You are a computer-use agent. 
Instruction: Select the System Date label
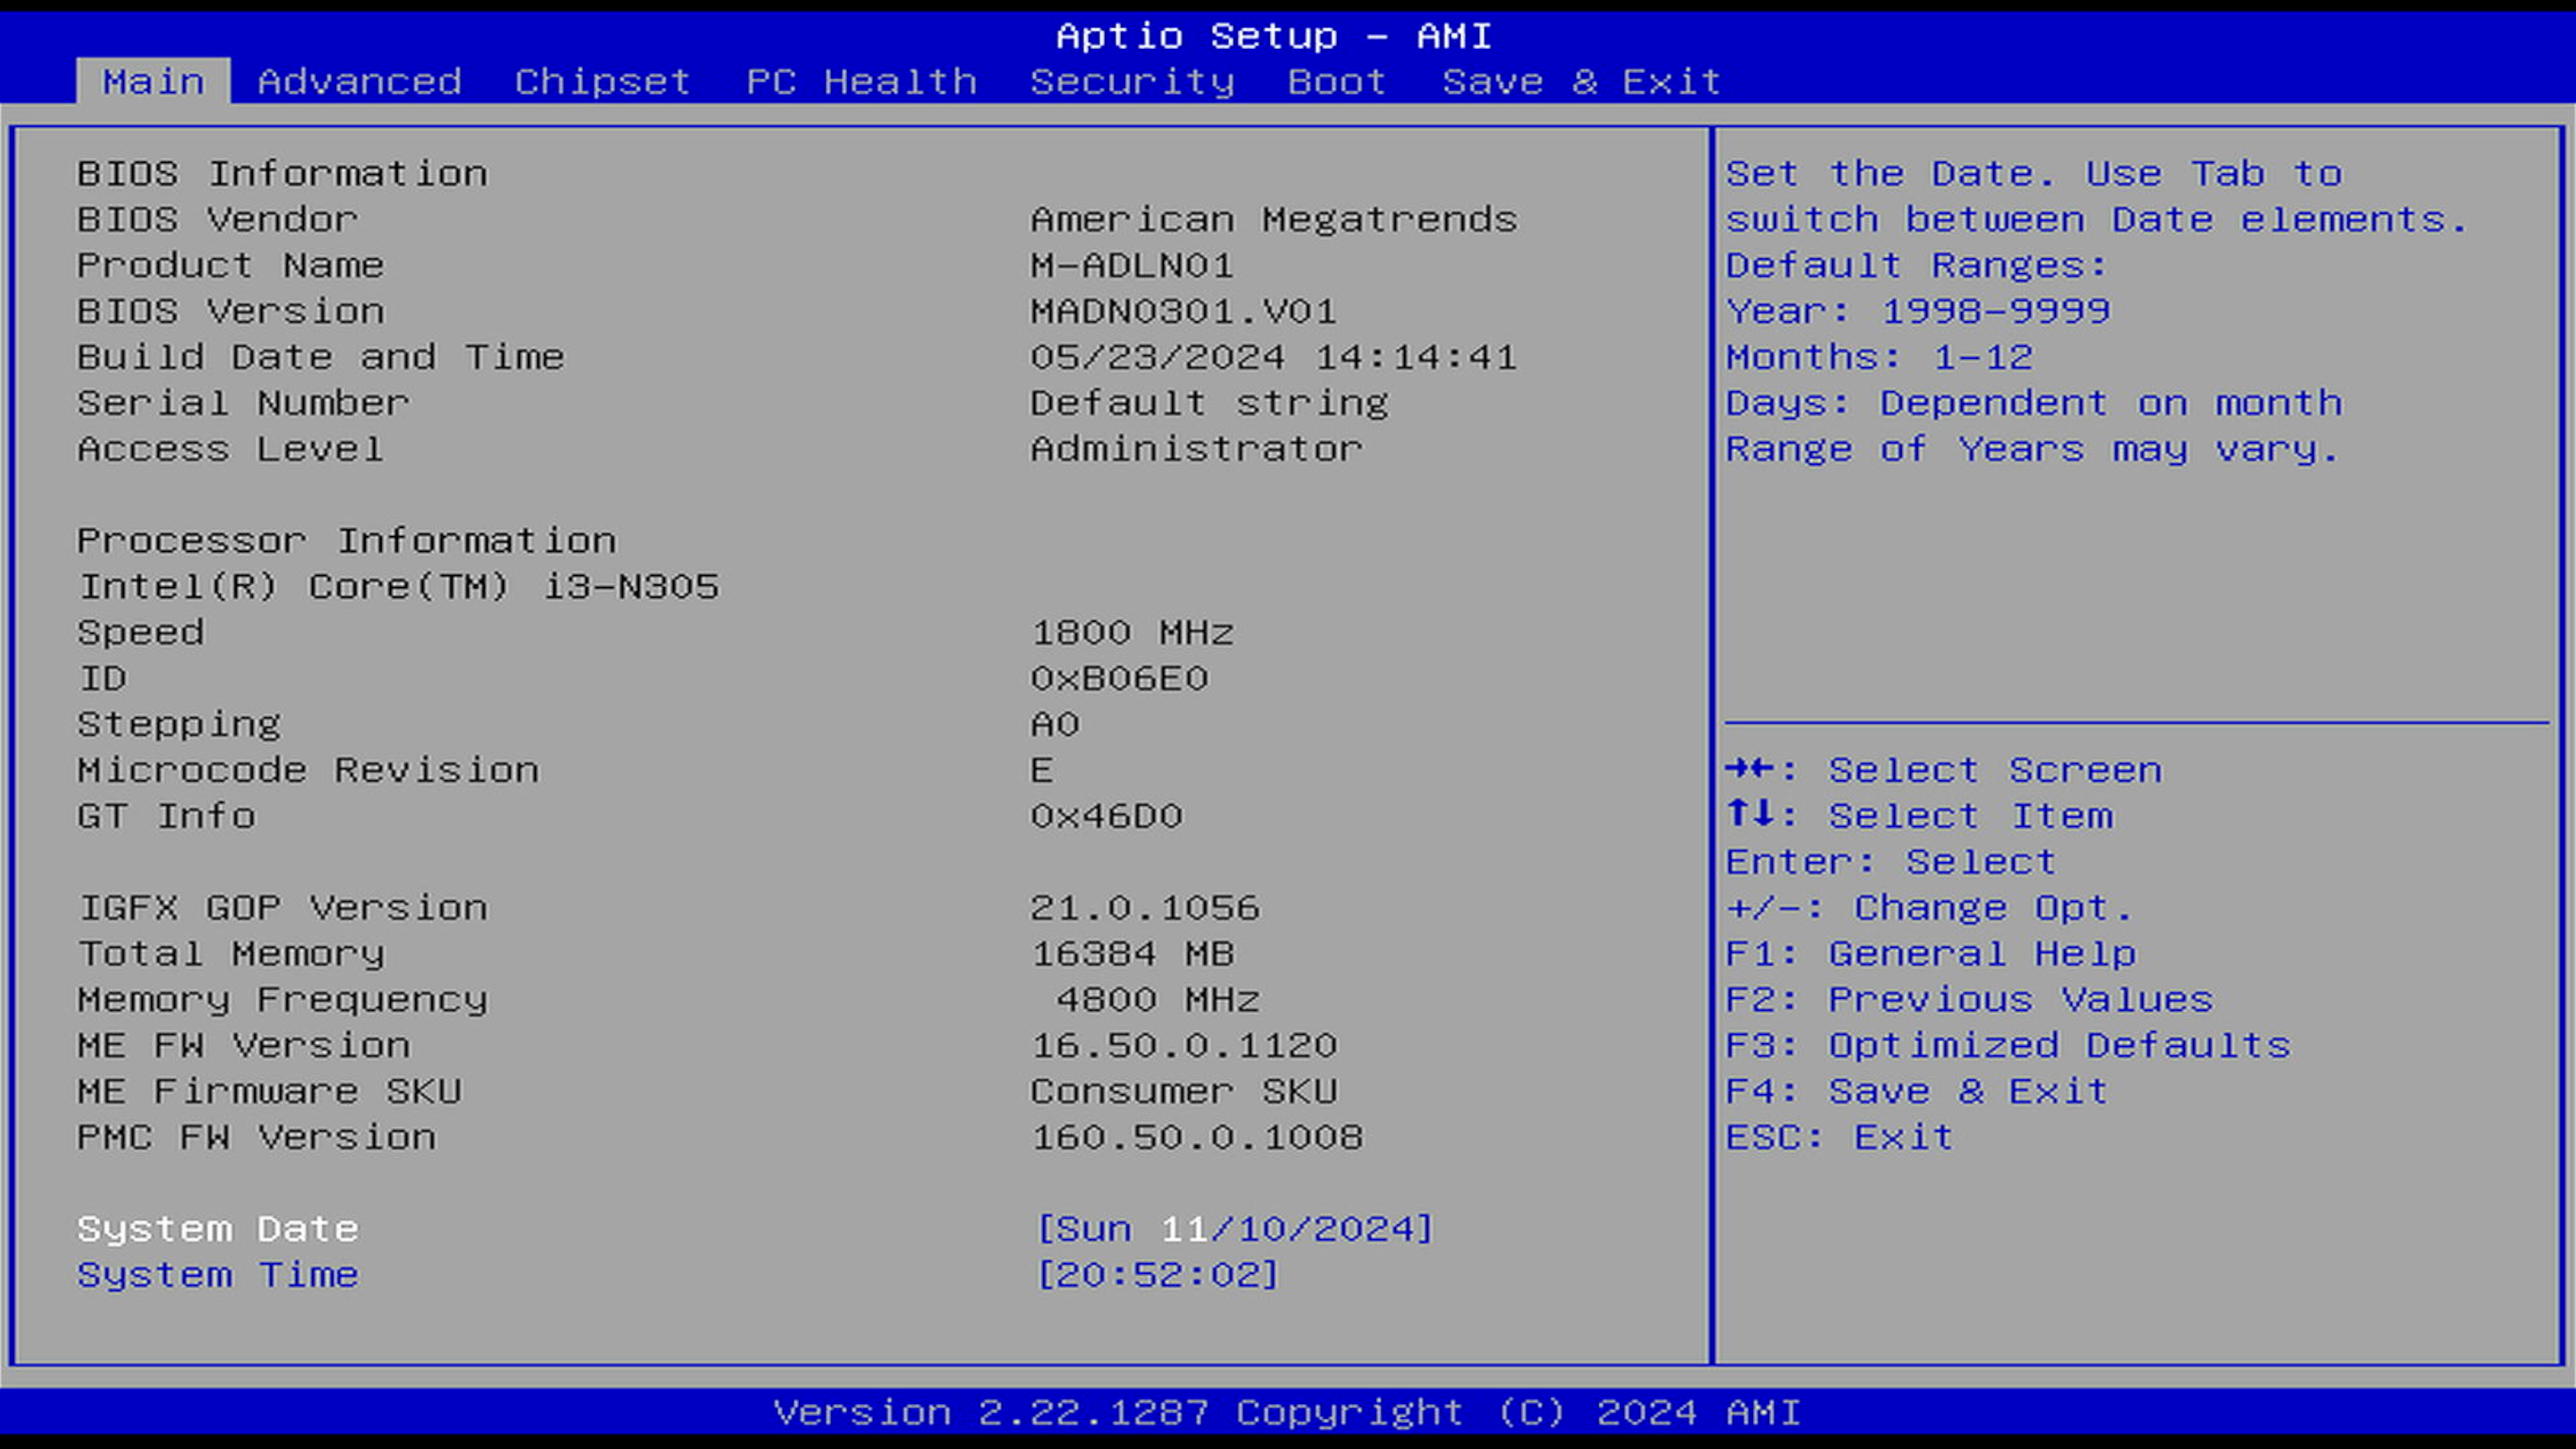tap(218, 1228)
